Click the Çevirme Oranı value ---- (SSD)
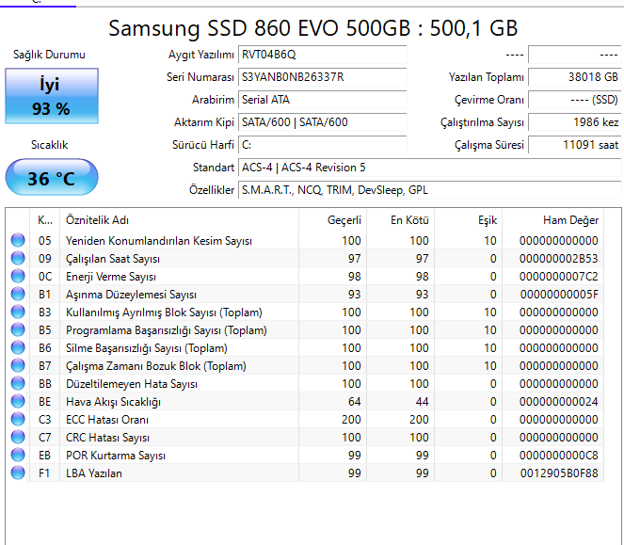 575,100
